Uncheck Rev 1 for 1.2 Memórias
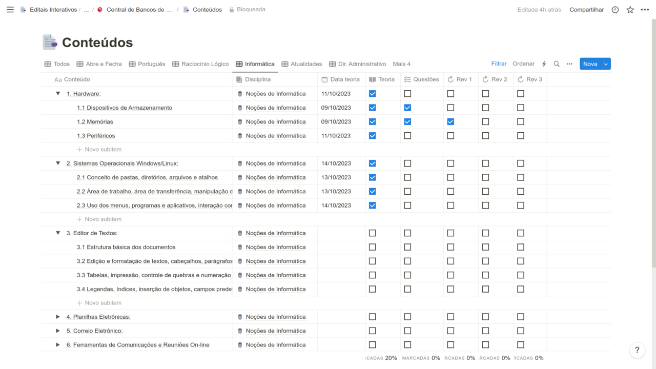656x369 pixels. tap(450, 121)
